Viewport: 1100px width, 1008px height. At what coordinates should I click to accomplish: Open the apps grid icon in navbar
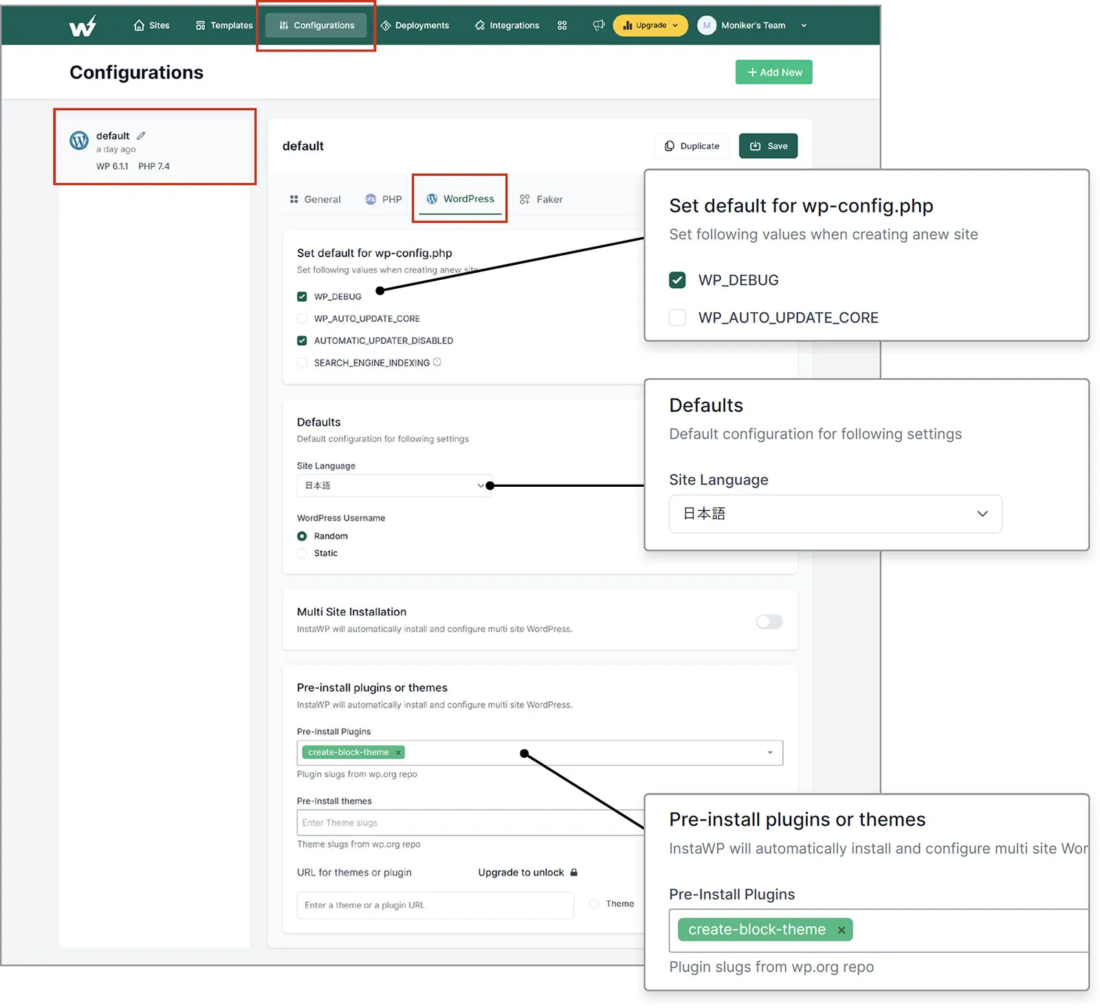coord(562,25)
